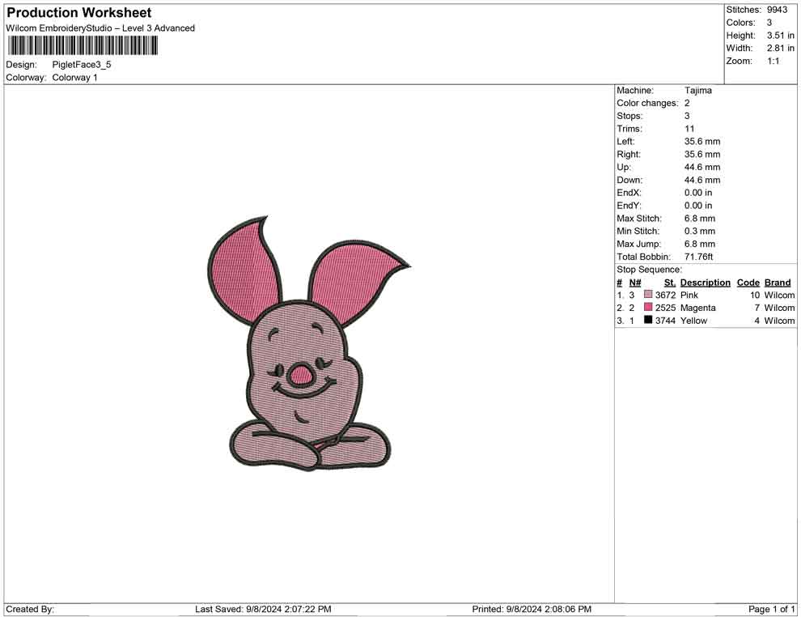Click the Max Jump value 6.8 mm
The width and height of the screenshot is (801, 617).
click(699, 244)
